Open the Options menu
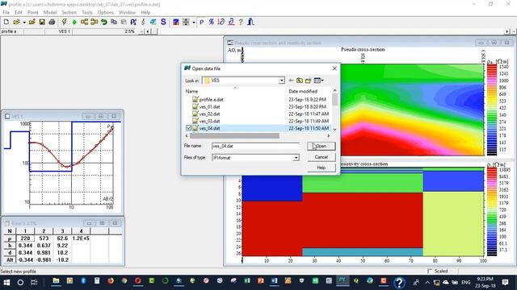This screenshot has height=290, width=517. (x=106, y=12)
